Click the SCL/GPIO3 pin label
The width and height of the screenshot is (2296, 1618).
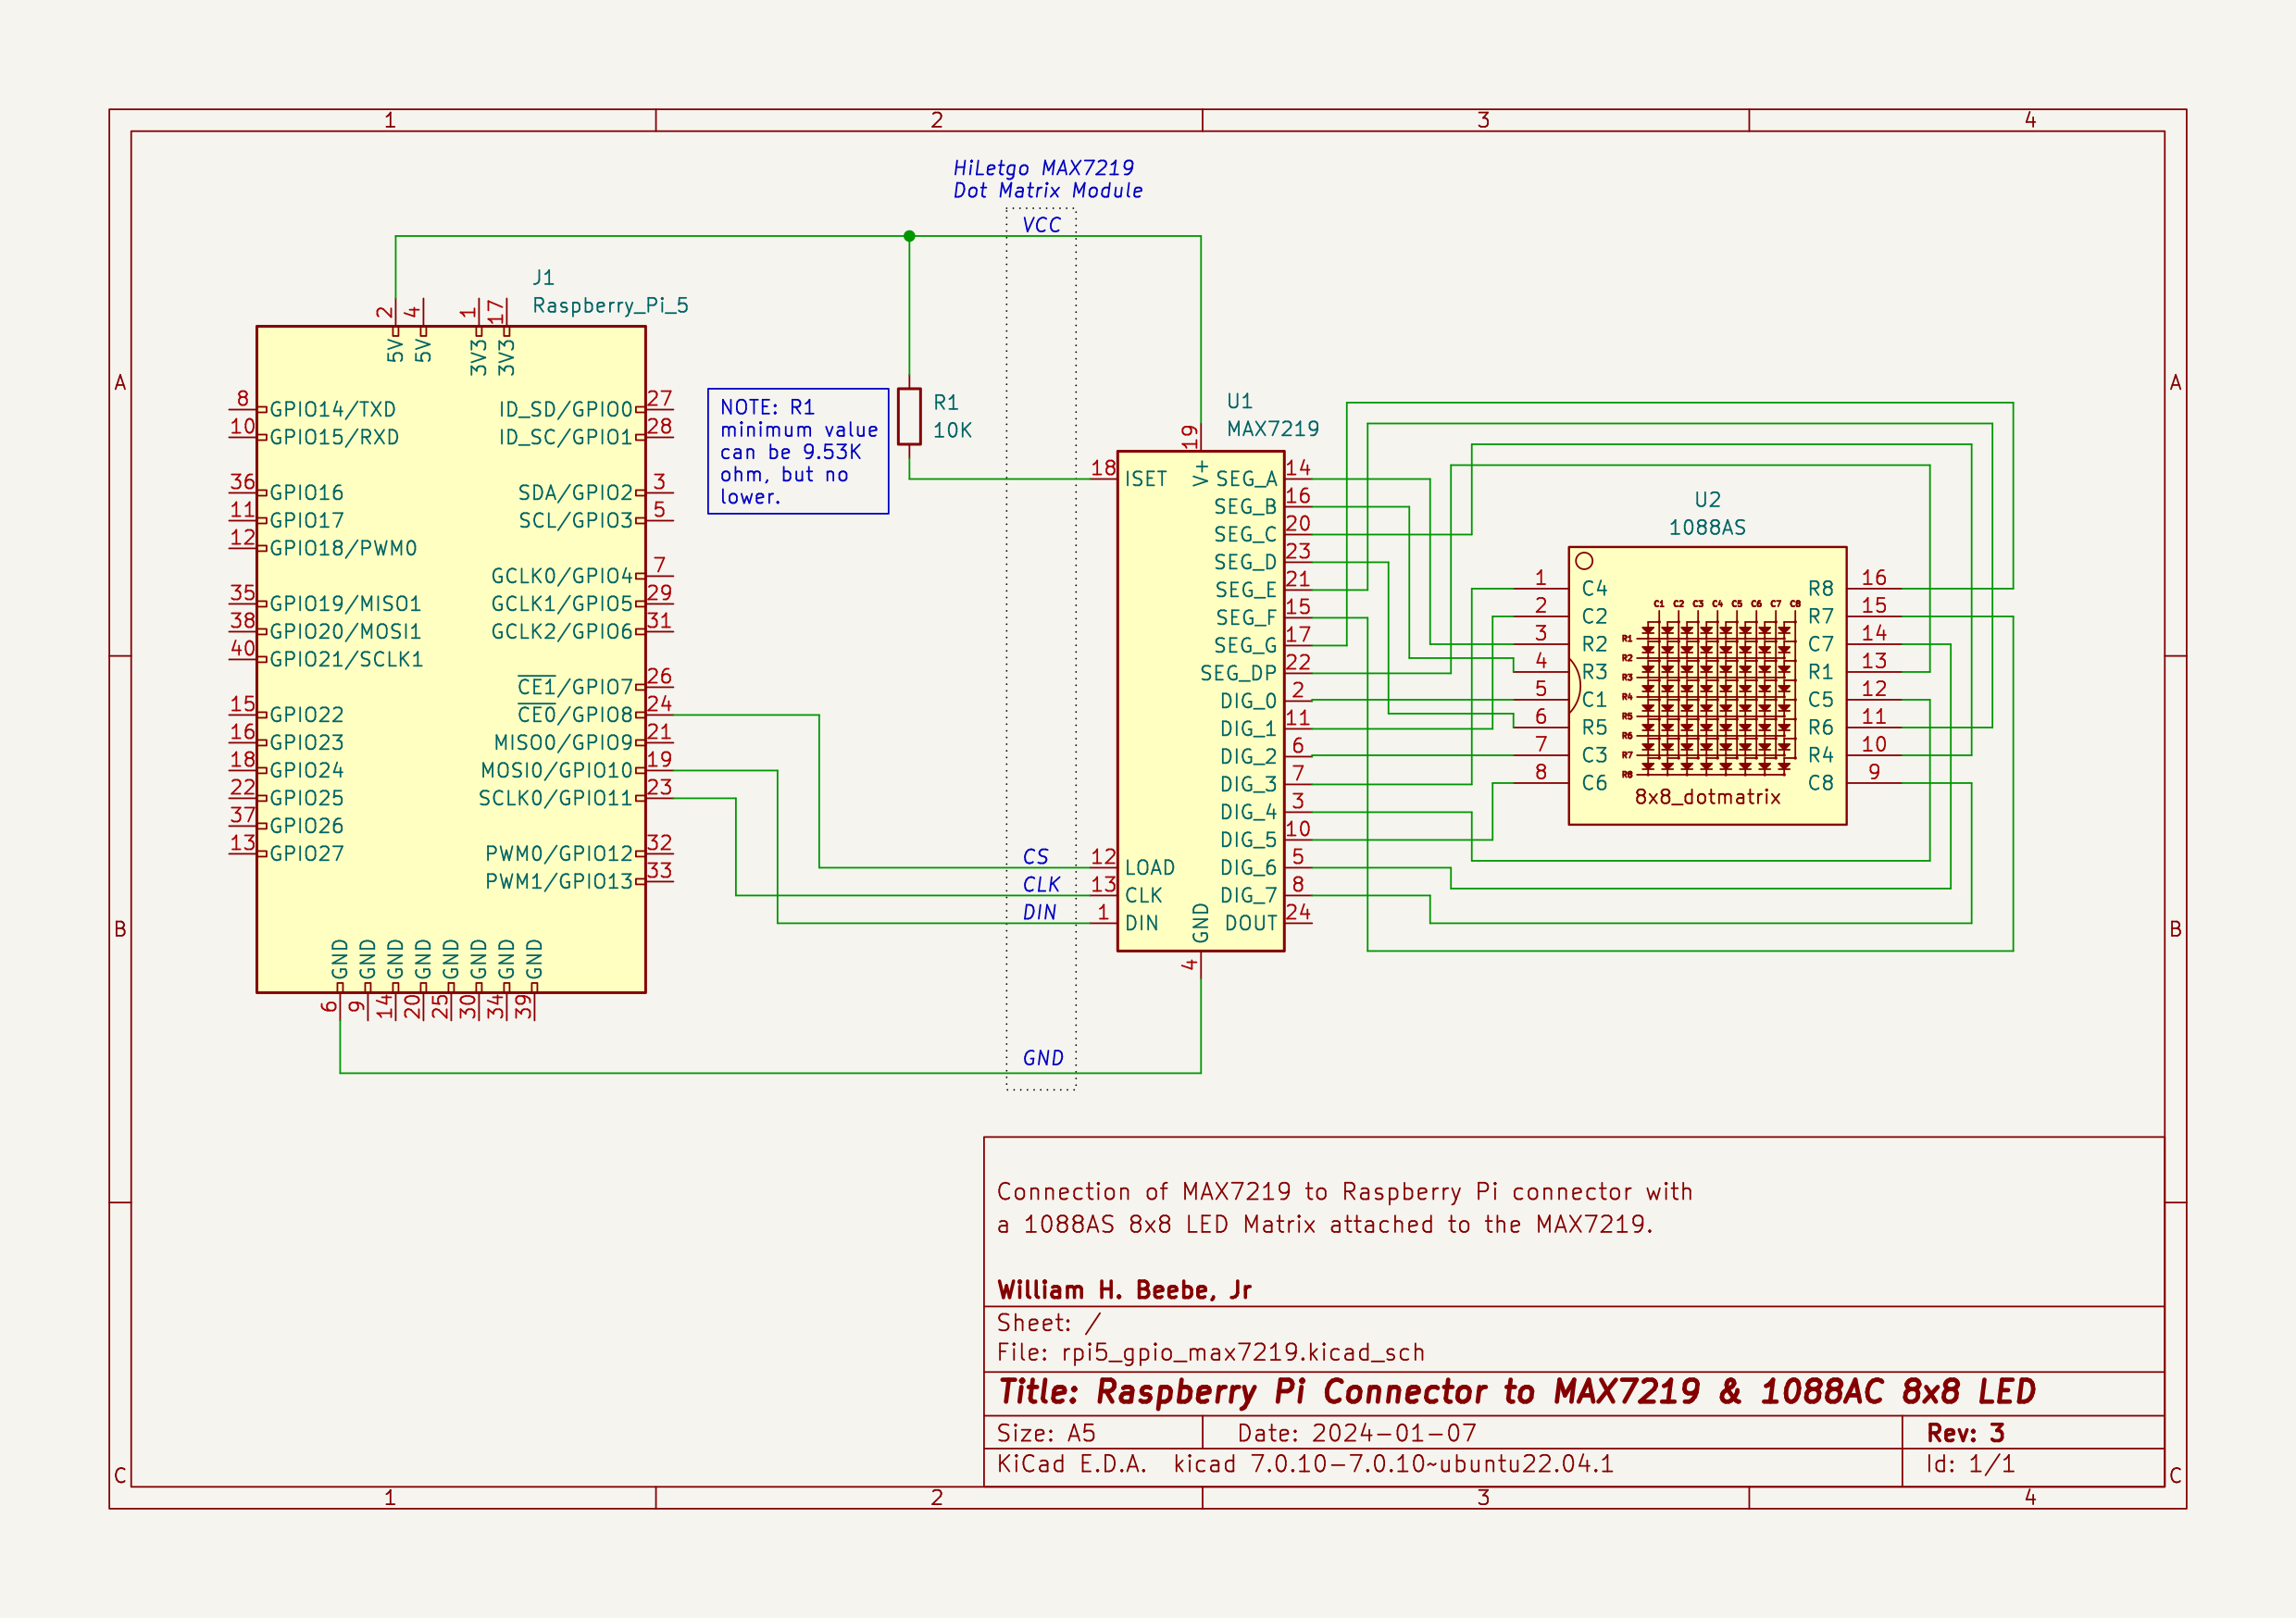575,520
